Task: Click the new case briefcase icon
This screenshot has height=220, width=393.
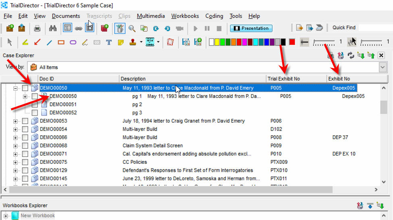Action: pyautogui.click(x=10, y=28)
